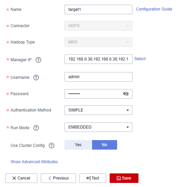The height and width of the screenshot is (187, 185).
Task: Save the link configuration
Action: [124, 178]
